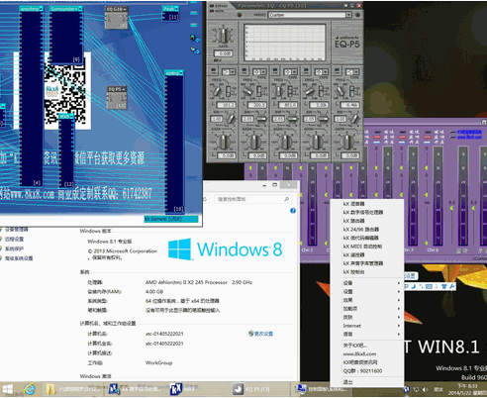Image resolution: width=487 pixels, height=398 pixels.
Task: Select the Surrounder+ module in DSP window
Action: pyautogui.click(x=66, y=35)
